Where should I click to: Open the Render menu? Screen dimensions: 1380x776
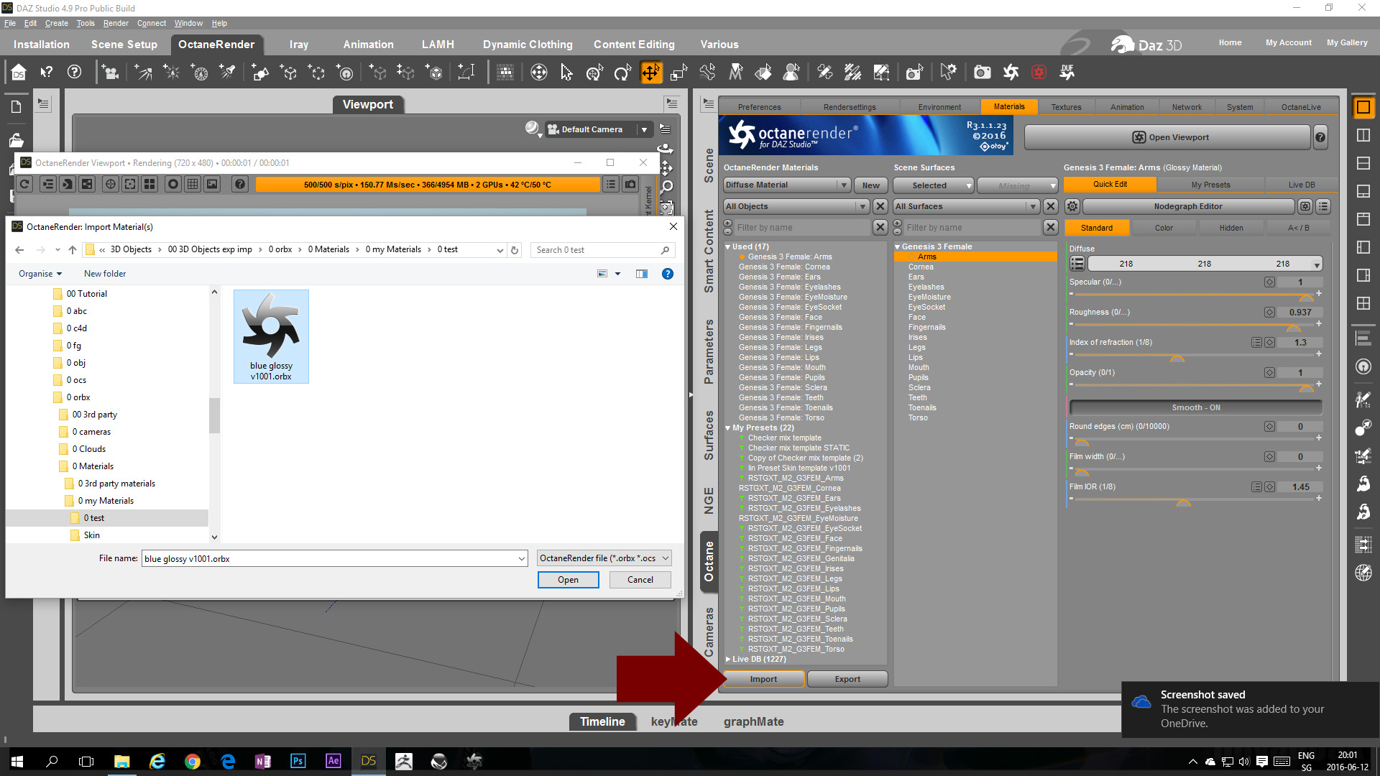click(x=115, y=23)
